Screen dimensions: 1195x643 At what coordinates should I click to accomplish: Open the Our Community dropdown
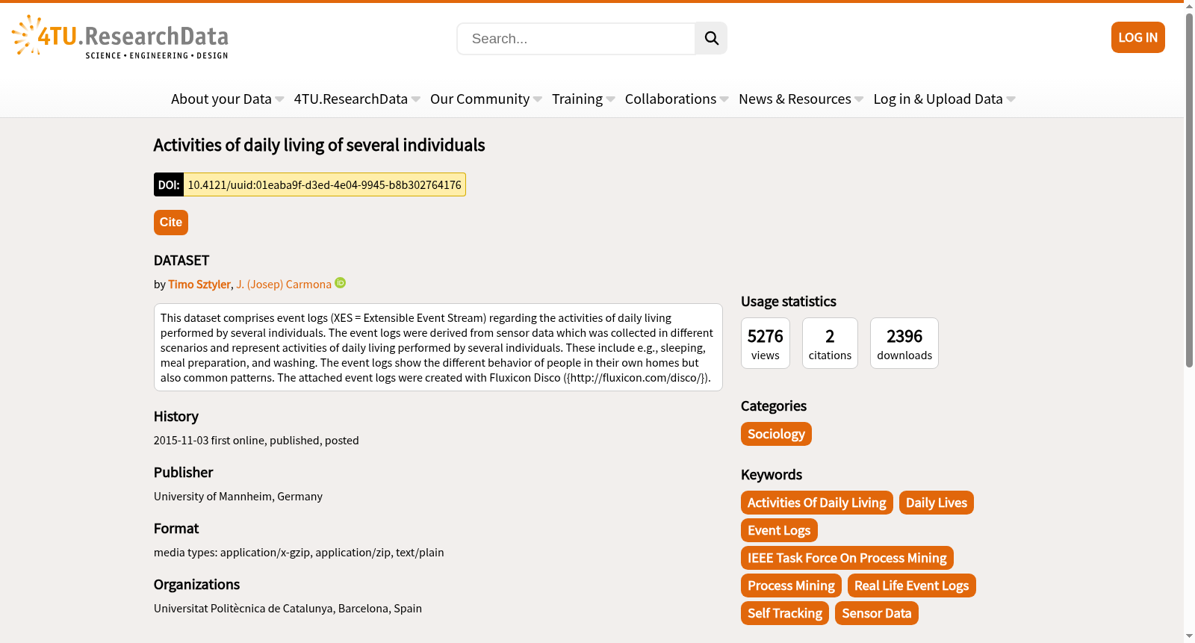(486, 99)
